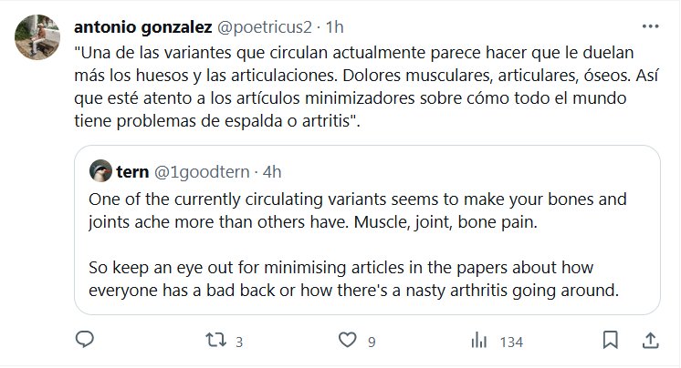Bookmark this tweet

click(x=611, y=342)
